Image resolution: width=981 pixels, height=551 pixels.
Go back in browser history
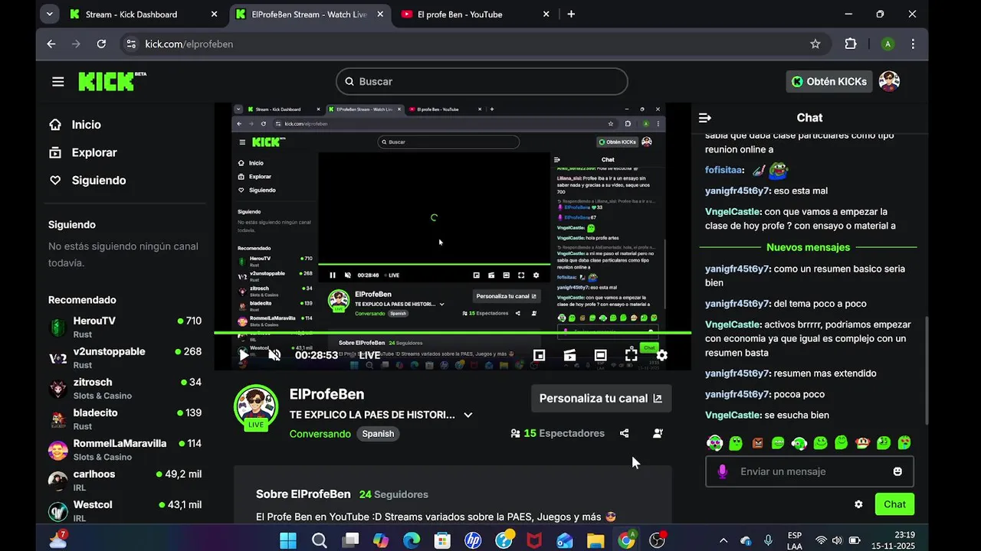pos(51,44)
